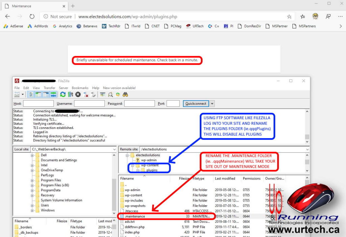
Task: Click the process queue toolbar icon
Action: [70, 95]
